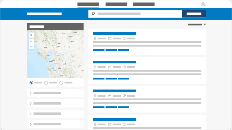Click the clock icon in first result card

point(124,38)
